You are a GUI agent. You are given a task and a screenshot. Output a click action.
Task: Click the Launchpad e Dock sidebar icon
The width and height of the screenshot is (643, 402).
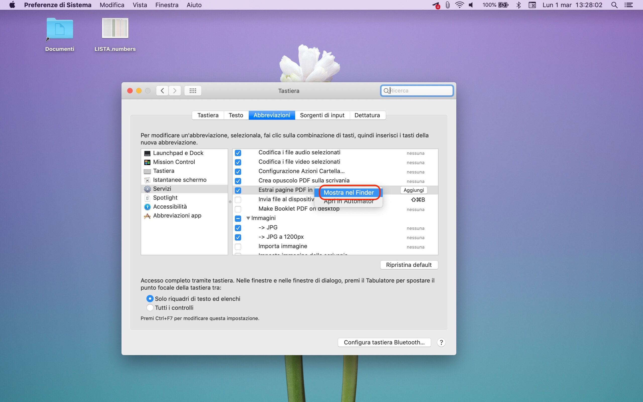tap(147, 154)
